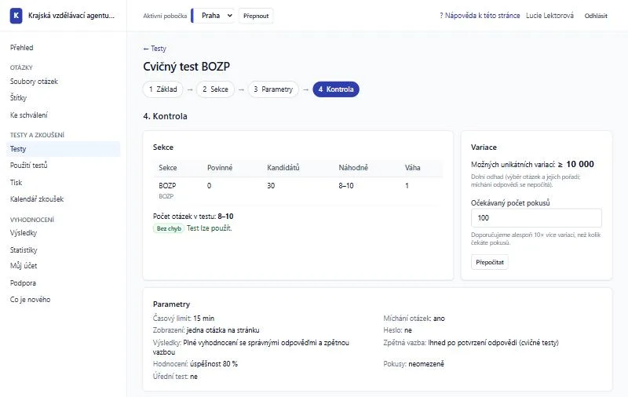628x397 pixels.
Task: Click the Povinné column header
Action: coord(220,168)
